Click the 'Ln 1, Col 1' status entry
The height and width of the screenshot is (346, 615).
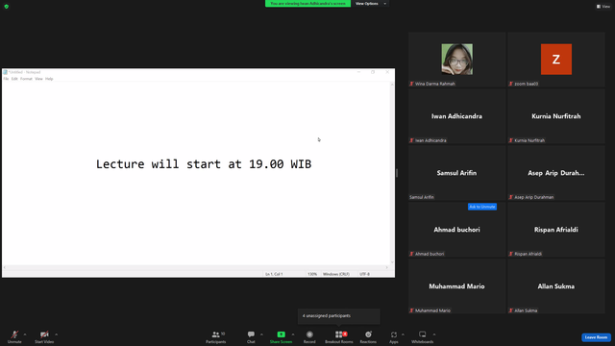pyautogui.click(x=274, y=274)
